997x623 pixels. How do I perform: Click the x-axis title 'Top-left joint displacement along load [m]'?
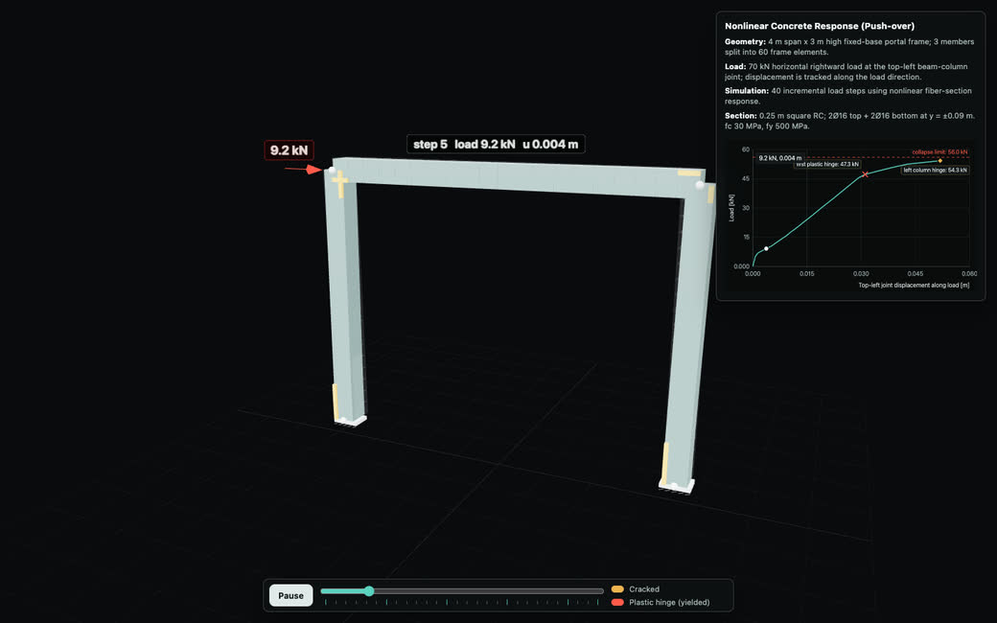click(914, 285)
